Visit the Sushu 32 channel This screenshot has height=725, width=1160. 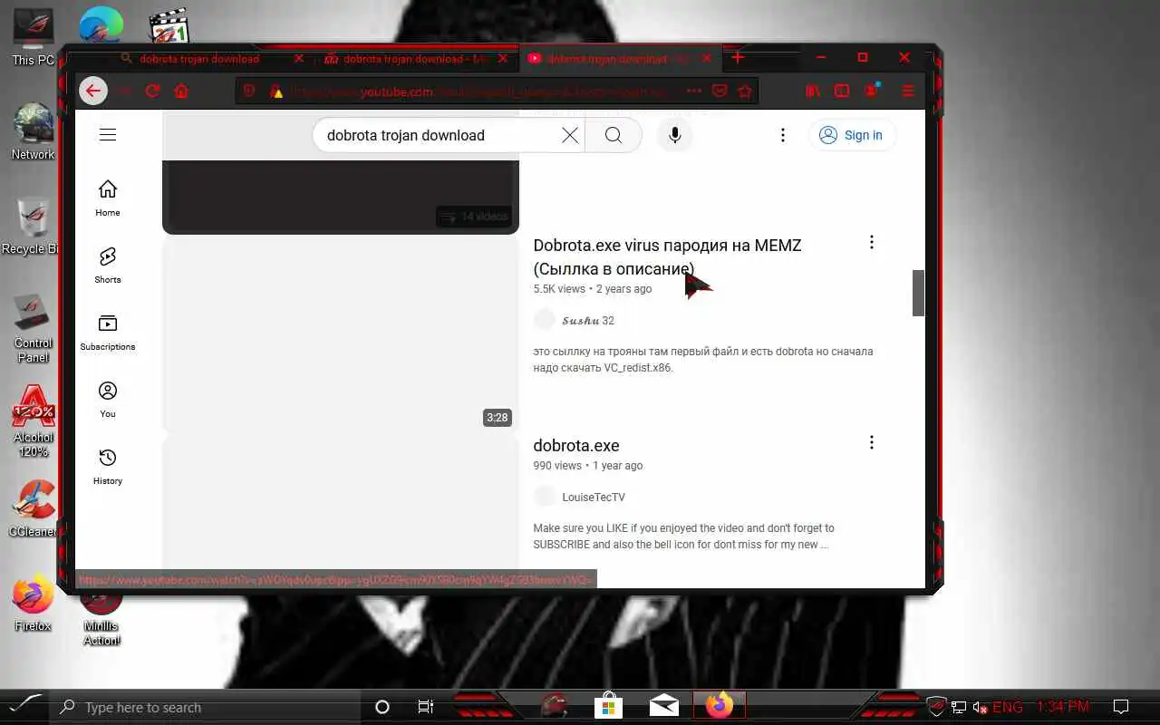click(587, 320)
